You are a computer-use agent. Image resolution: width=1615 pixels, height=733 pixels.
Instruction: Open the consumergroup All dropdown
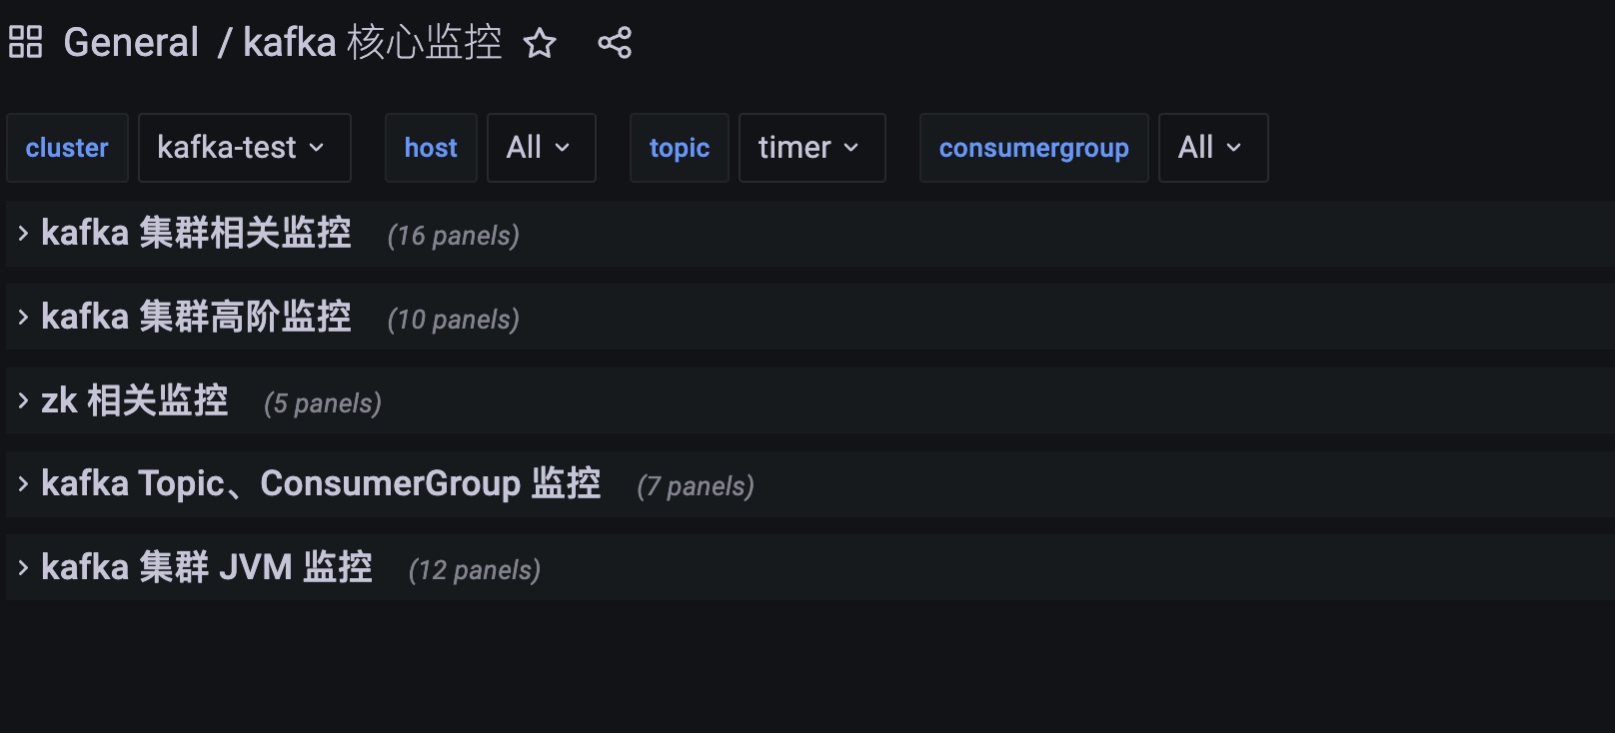[x=1212, y=148]
